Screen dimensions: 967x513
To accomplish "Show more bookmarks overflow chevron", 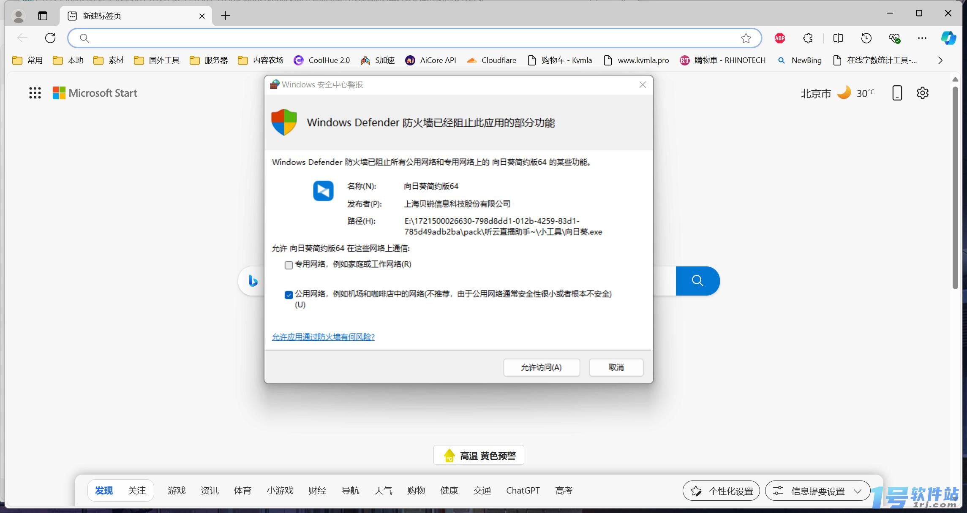I will click(x=940, y=60).
